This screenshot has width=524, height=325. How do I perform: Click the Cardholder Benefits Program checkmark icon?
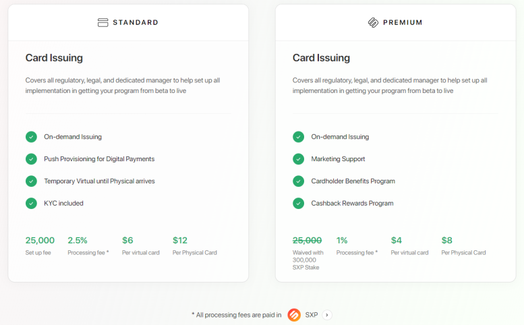pos(299,181)
